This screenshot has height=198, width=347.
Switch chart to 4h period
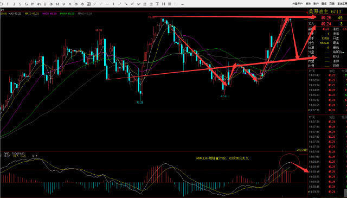(x=38, y=4)
